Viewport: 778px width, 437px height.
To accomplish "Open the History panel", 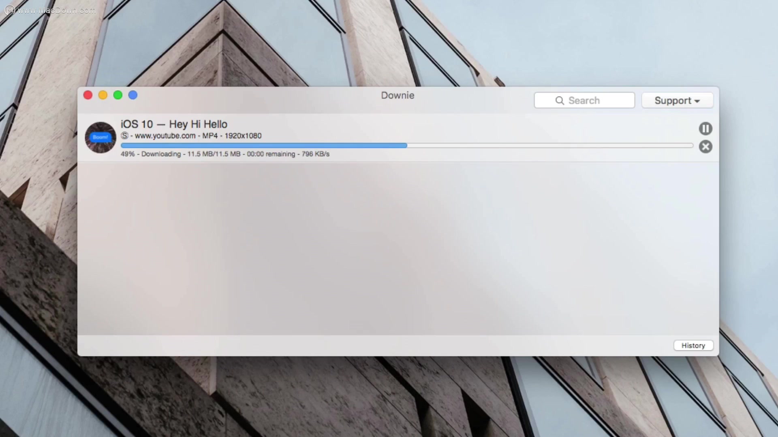I will click(x=693, y=346).
